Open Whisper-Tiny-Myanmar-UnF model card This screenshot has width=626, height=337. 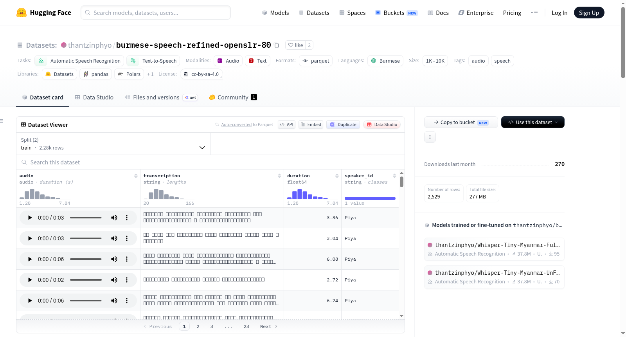(494, 277)
